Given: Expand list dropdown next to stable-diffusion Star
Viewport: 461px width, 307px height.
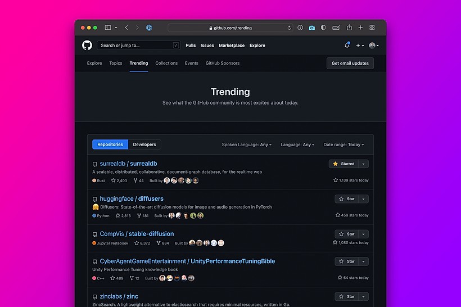Looking at the screenshot, I should [363, 234].
